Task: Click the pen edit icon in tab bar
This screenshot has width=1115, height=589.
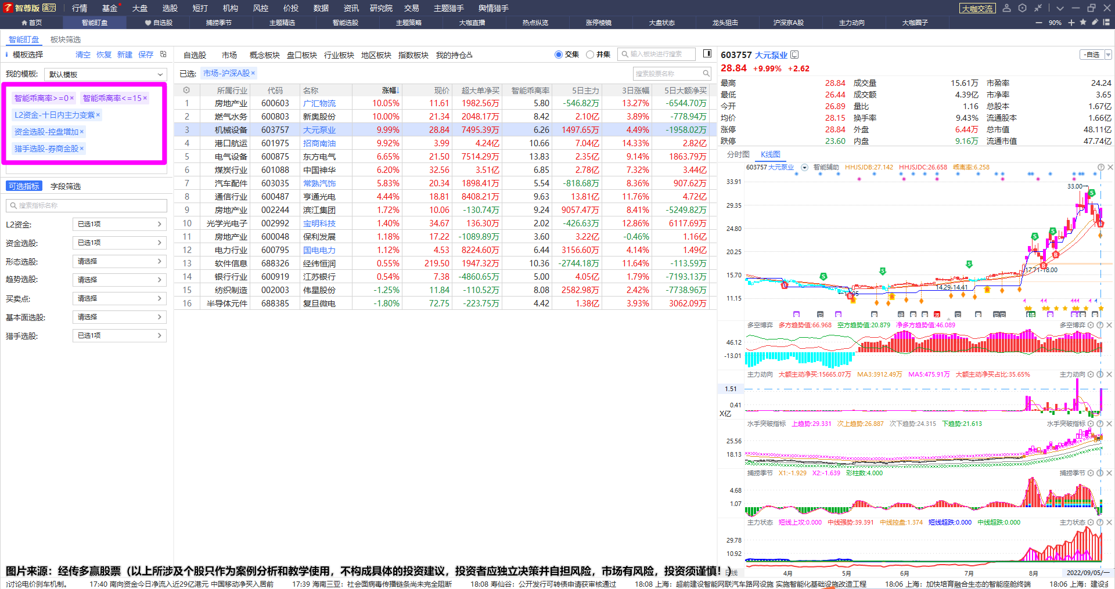Action: point(1095,22)
